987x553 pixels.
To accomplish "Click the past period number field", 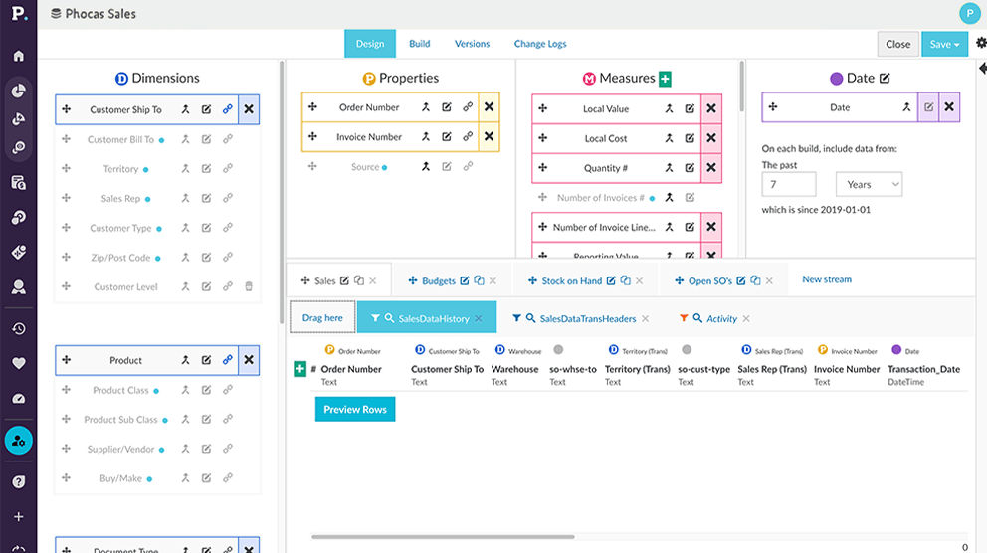I will click(x=789, y=184).
